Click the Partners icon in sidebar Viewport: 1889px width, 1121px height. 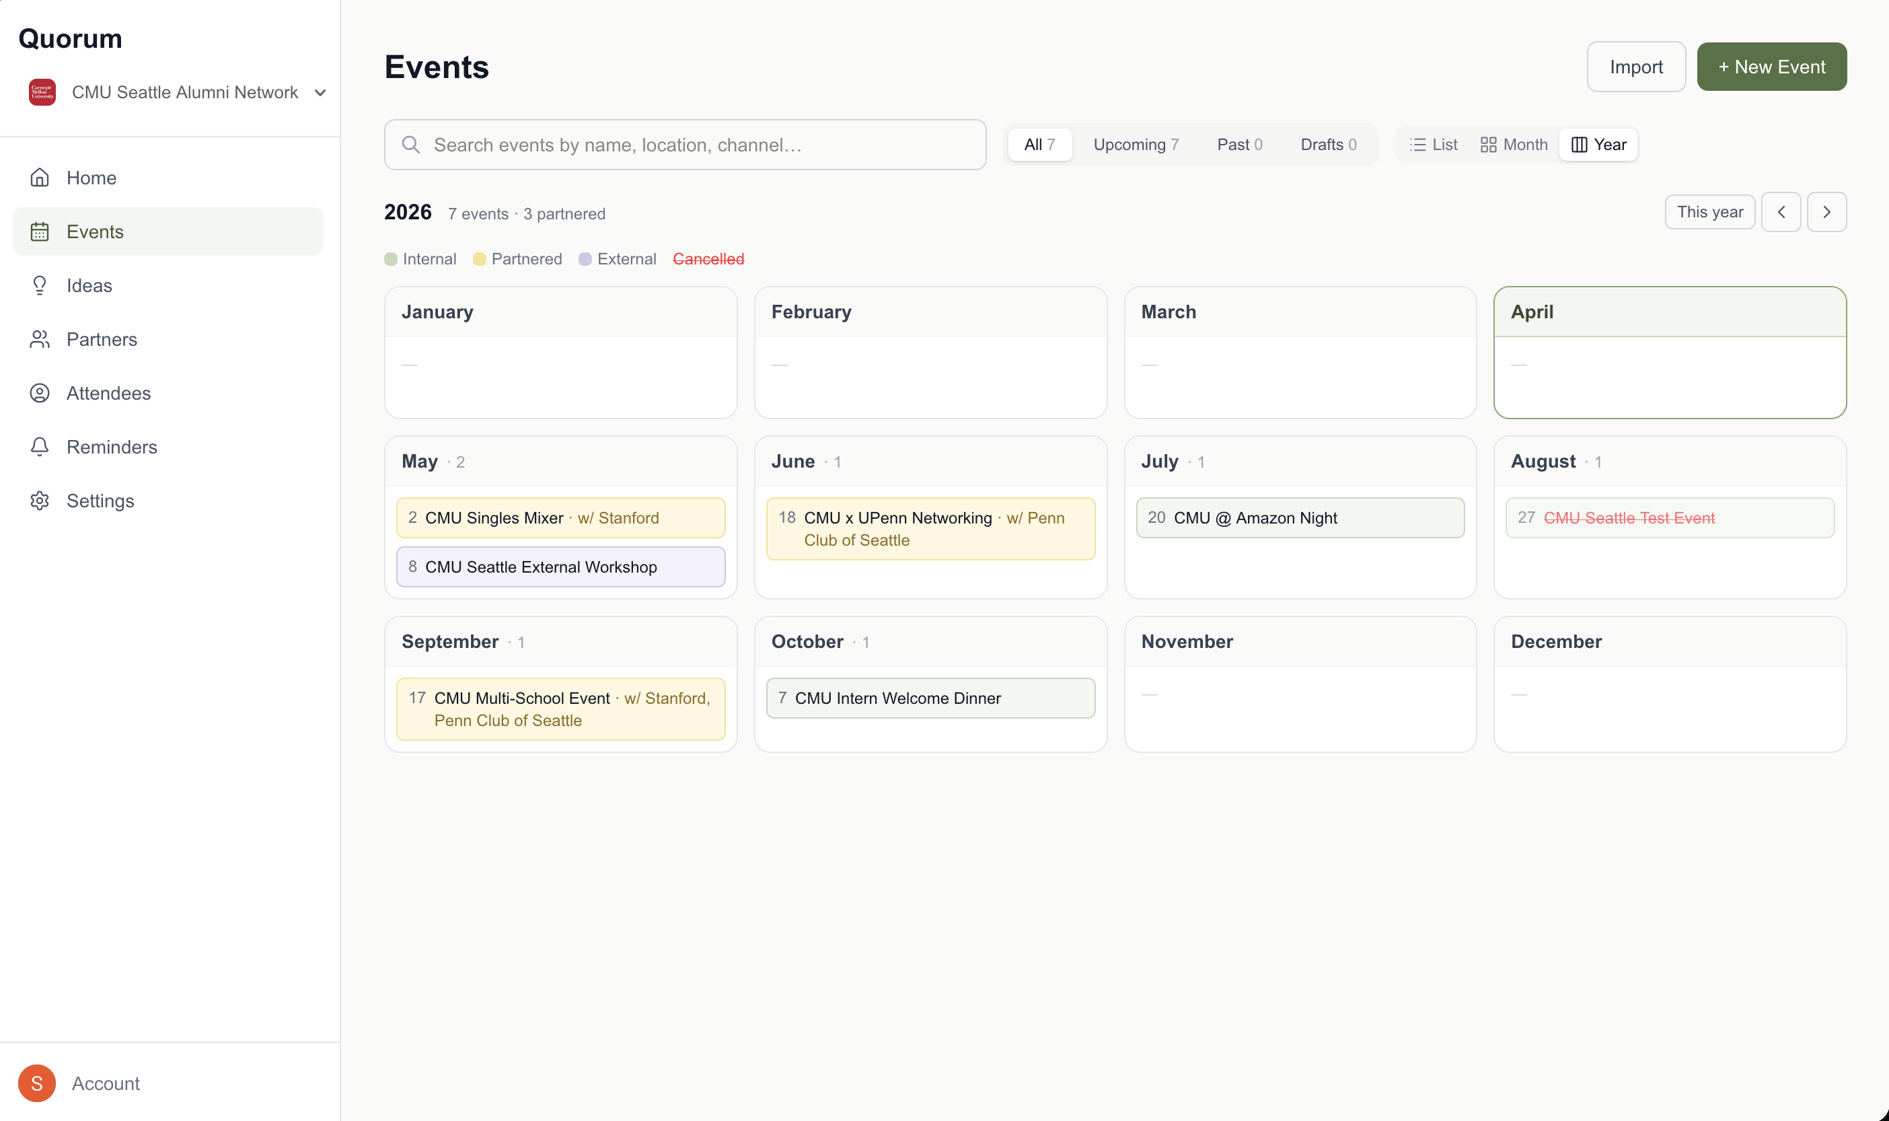click(x=39, y=339)
